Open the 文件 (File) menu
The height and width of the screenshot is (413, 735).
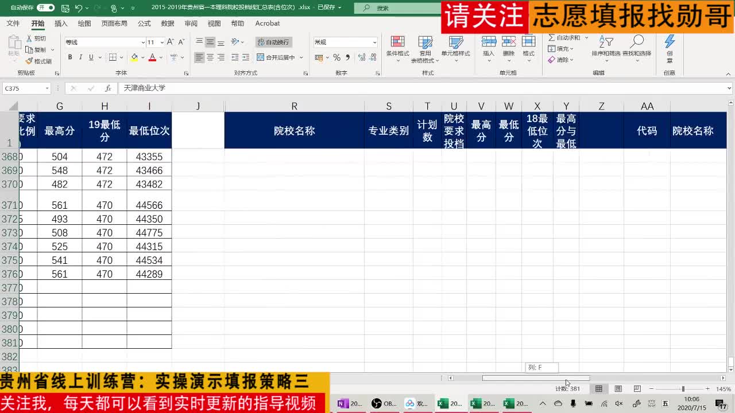tap(13, 24)
